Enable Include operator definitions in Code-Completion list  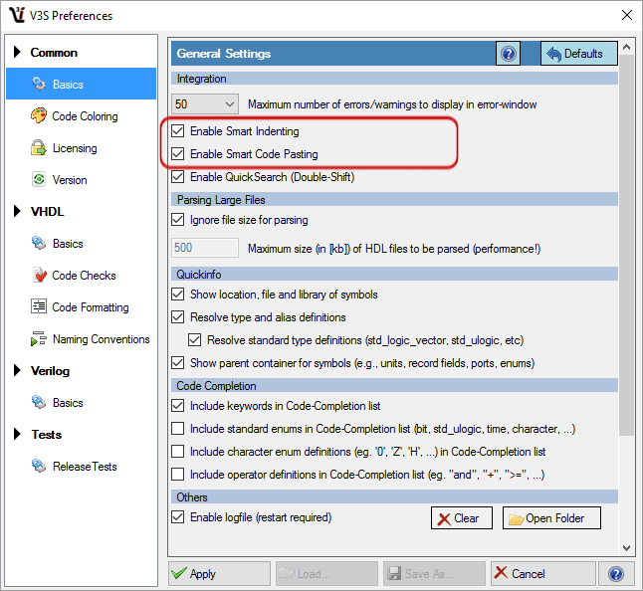point(177,475)
